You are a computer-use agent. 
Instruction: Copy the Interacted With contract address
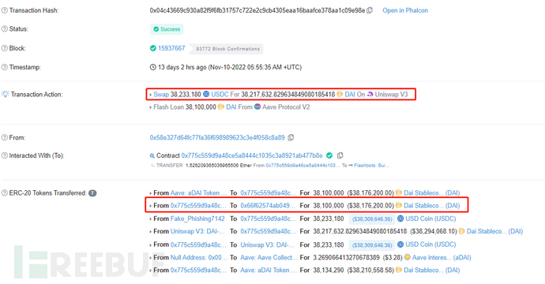340,155
